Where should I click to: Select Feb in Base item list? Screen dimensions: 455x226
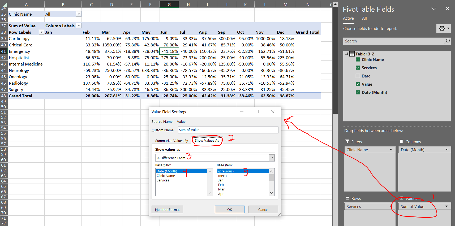click(243, 185)
